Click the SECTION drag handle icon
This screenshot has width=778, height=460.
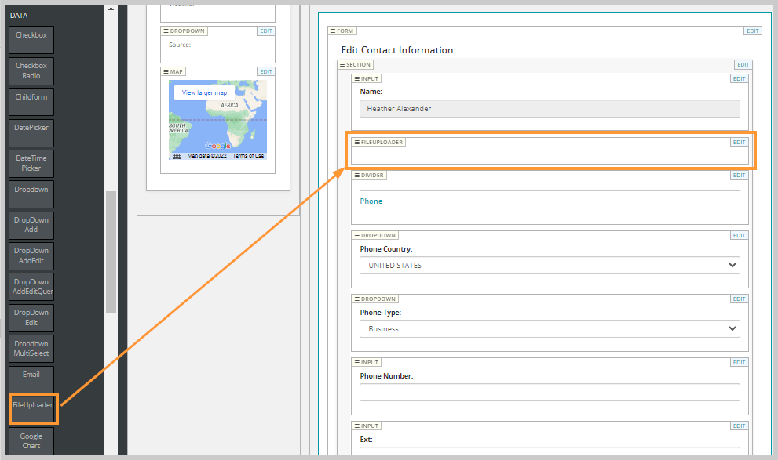tap(342, 64)
